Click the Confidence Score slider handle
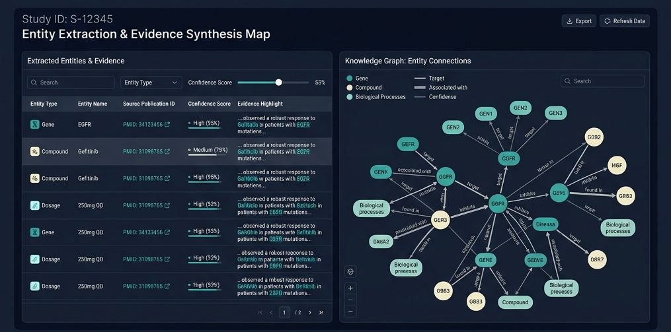The width and height of the screenshot is (671, 332). (x=278, y=83)
